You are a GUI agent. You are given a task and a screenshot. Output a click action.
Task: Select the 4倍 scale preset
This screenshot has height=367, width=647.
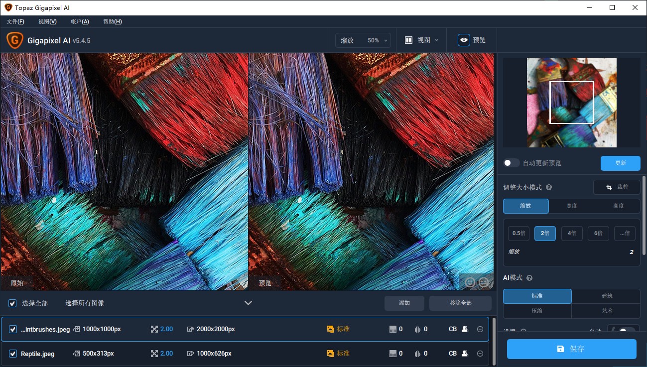(571, 233)
